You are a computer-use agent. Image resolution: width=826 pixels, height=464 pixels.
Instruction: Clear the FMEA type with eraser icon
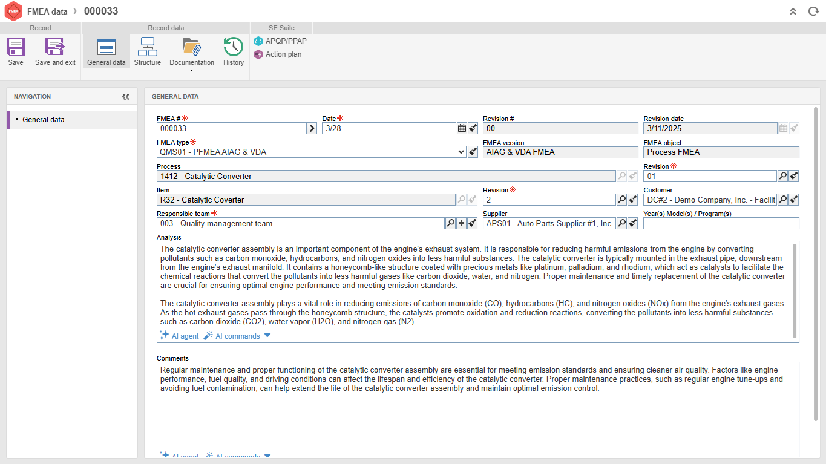pos(473,152)
